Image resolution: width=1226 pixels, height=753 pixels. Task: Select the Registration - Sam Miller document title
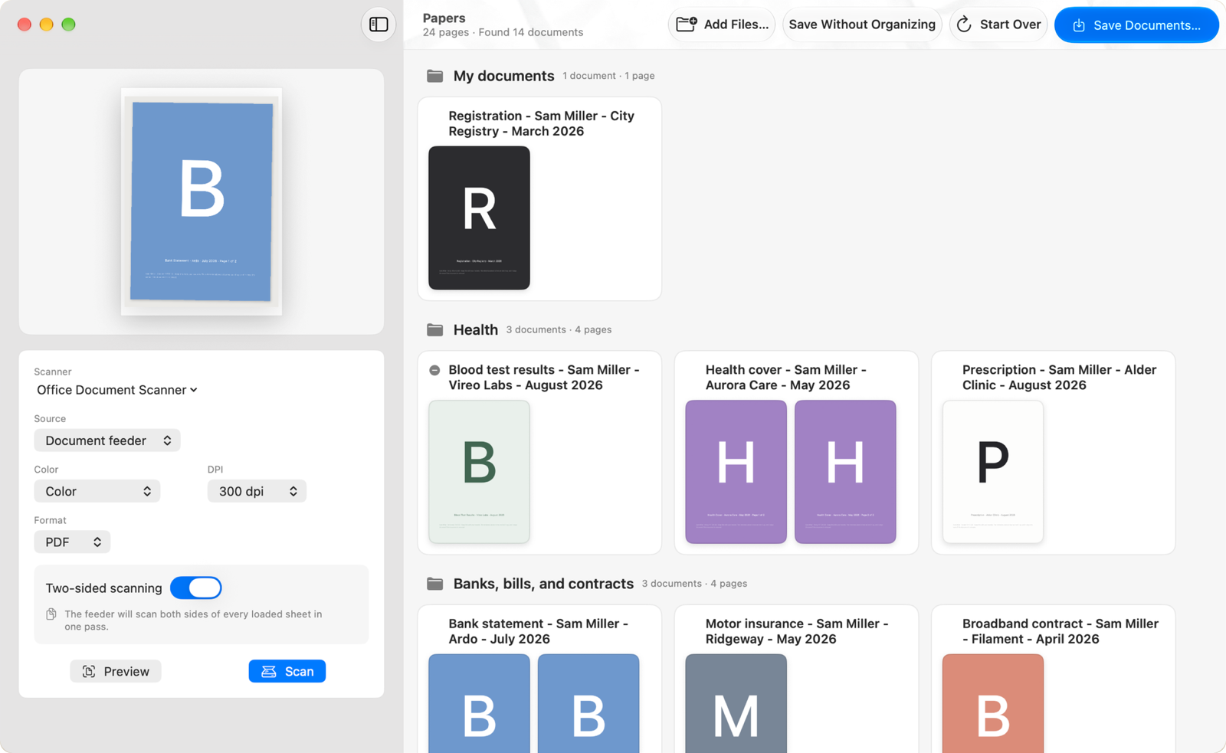(541, 123)
